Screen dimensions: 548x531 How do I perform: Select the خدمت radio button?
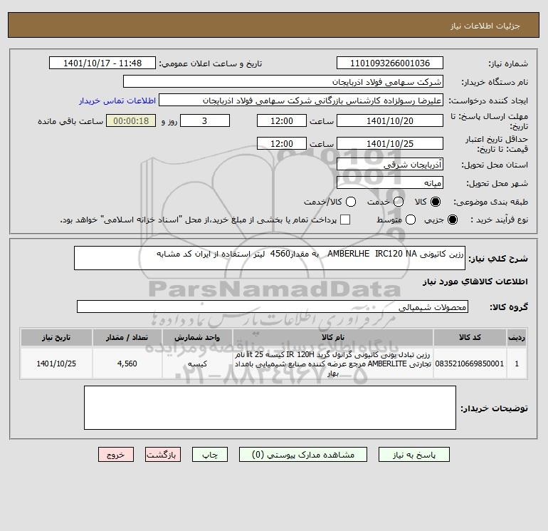pos(399,202)
